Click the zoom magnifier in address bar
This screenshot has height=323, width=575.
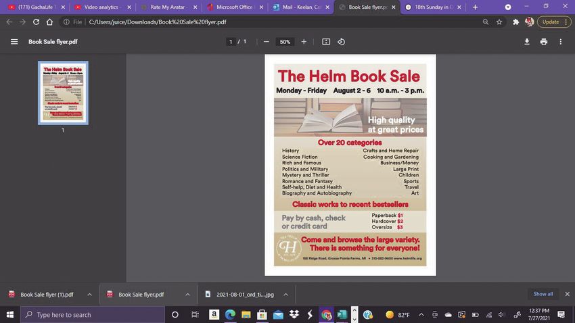point(486,22)
